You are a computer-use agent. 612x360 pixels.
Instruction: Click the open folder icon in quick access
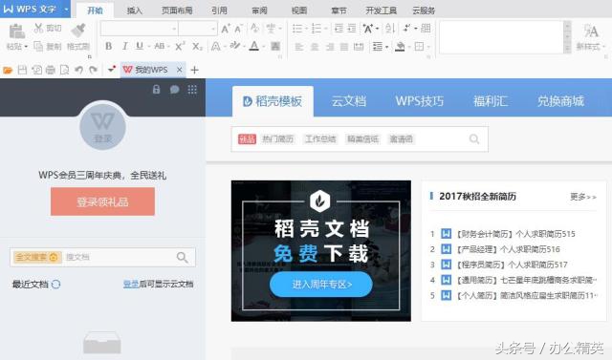click(x=8, y=70)
